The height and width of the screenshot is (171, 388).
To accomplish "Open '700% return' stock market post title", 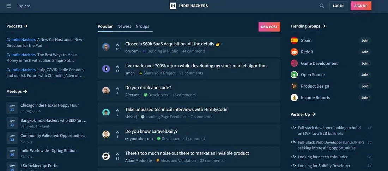I will [196, 66].
